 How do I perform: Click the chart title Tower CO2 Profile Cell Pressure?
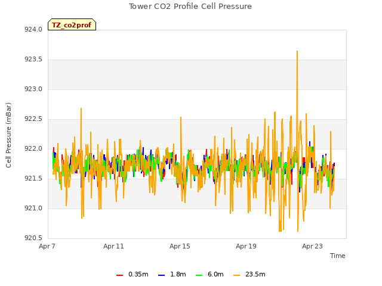point(190,7)
